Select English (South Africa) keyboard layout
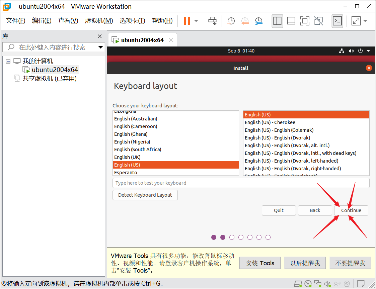The width and height of the screenshot is (376, 289). click(x=176, y=149)
